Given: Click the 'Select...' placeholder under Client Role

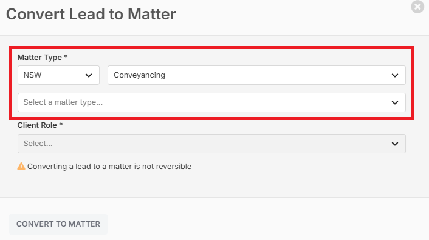Looking at the screenshot, I should tap(38, 144).
